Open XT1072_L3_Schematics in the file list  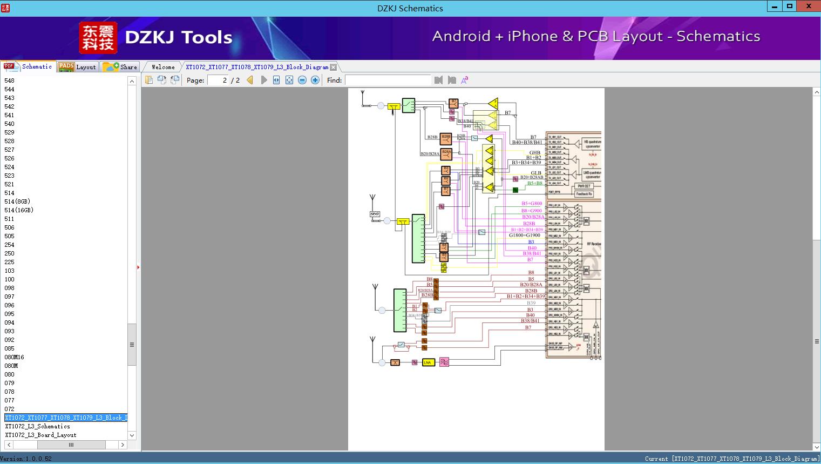pyautogui.click(x=38, y=426)
